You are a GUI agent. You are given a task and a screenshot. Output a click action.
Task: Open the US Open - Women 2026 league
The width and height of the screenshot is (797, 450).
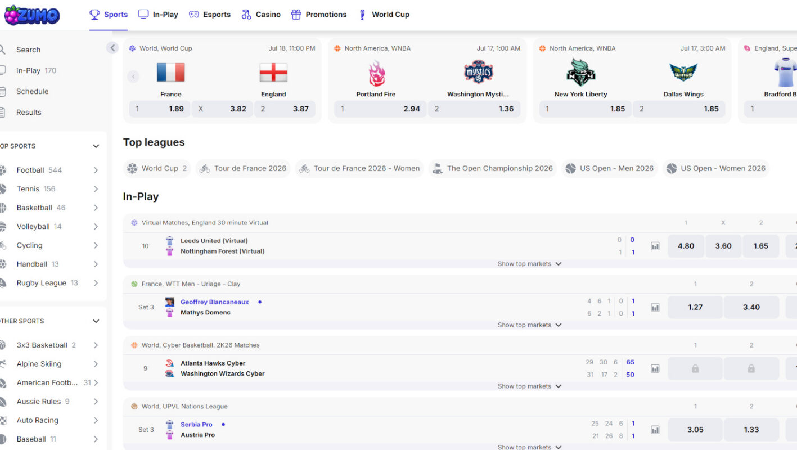click(x=716, y=168)
